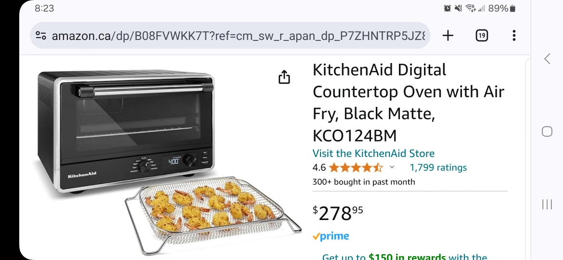This screenshot has height=260, width=563.
Task: Tap the alarm icon in status bar
Action: (x=447, y=8)
